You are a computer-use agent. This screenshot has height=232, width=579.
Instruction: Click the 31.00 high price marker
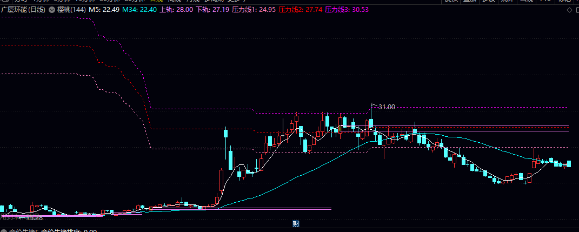pos(386,107)
